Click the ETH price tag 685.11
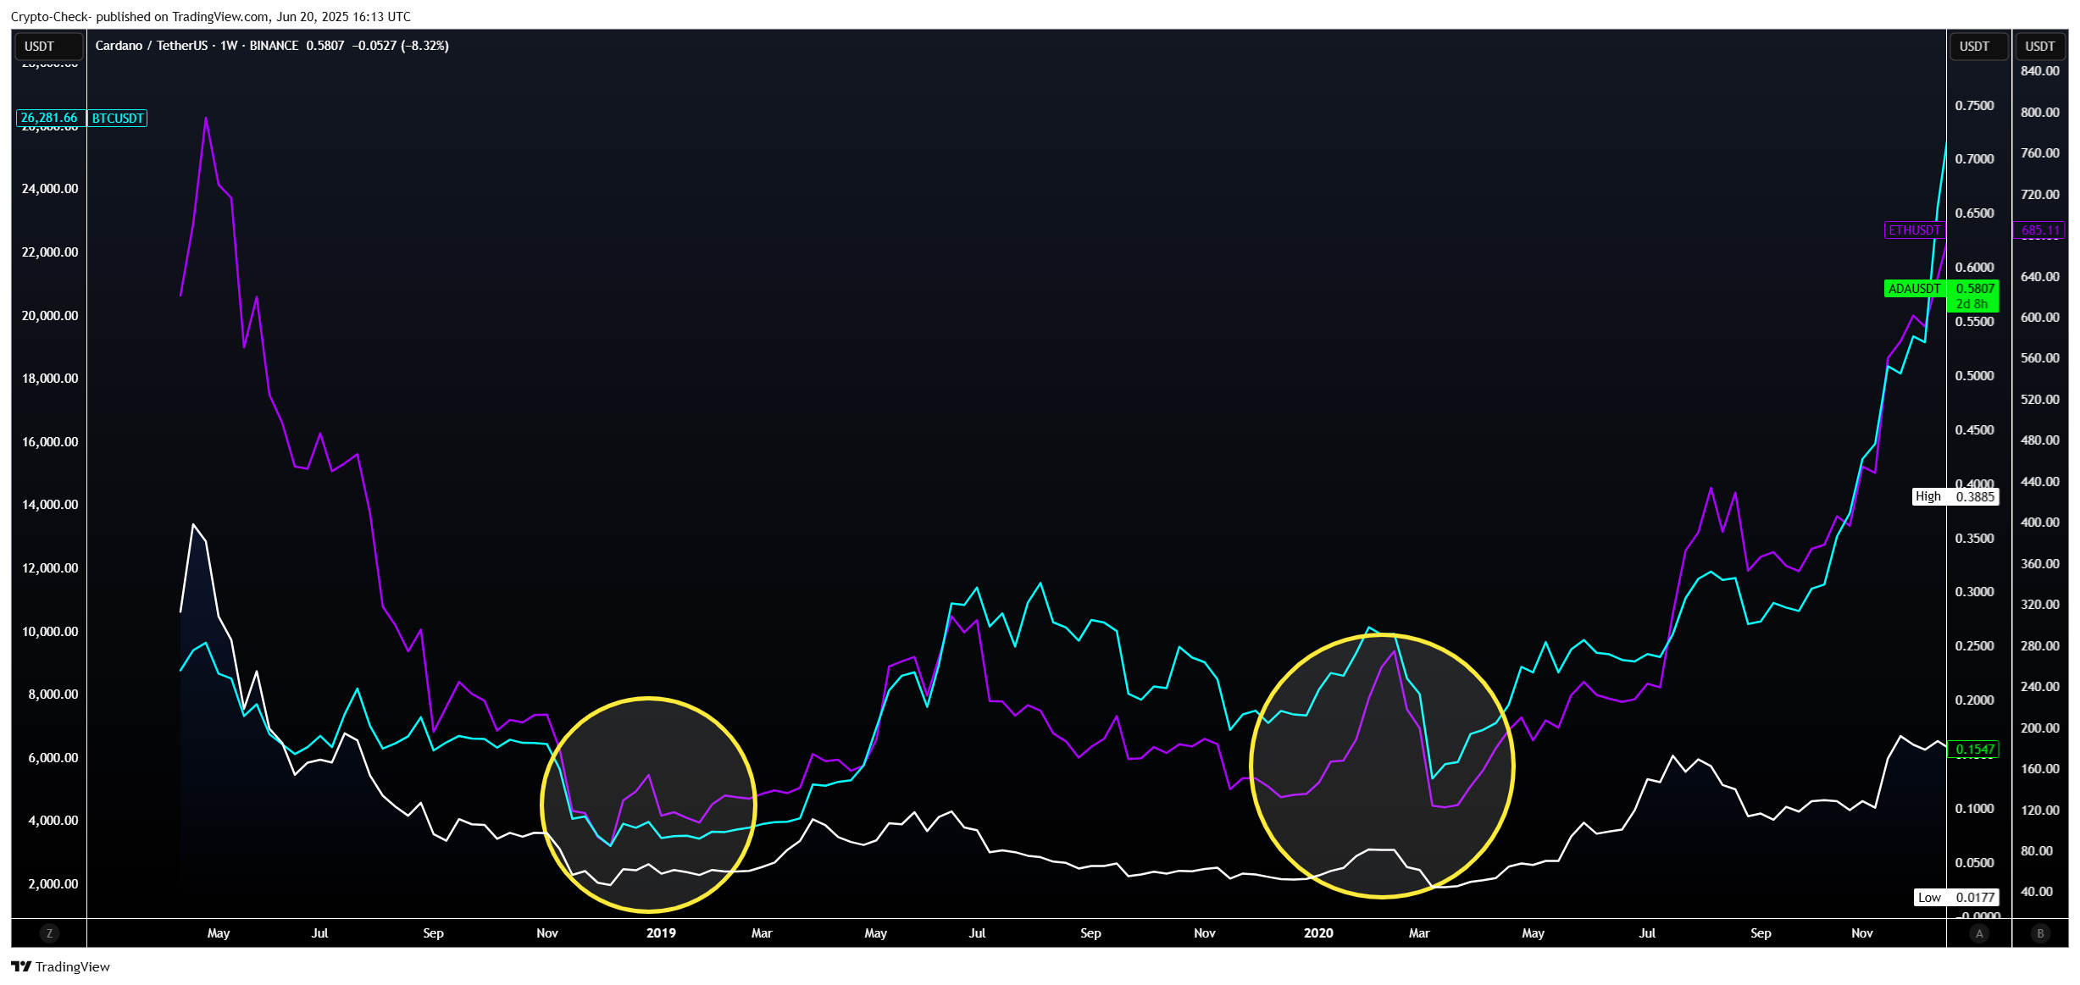2080x985 pixels. coord(2040,230)
